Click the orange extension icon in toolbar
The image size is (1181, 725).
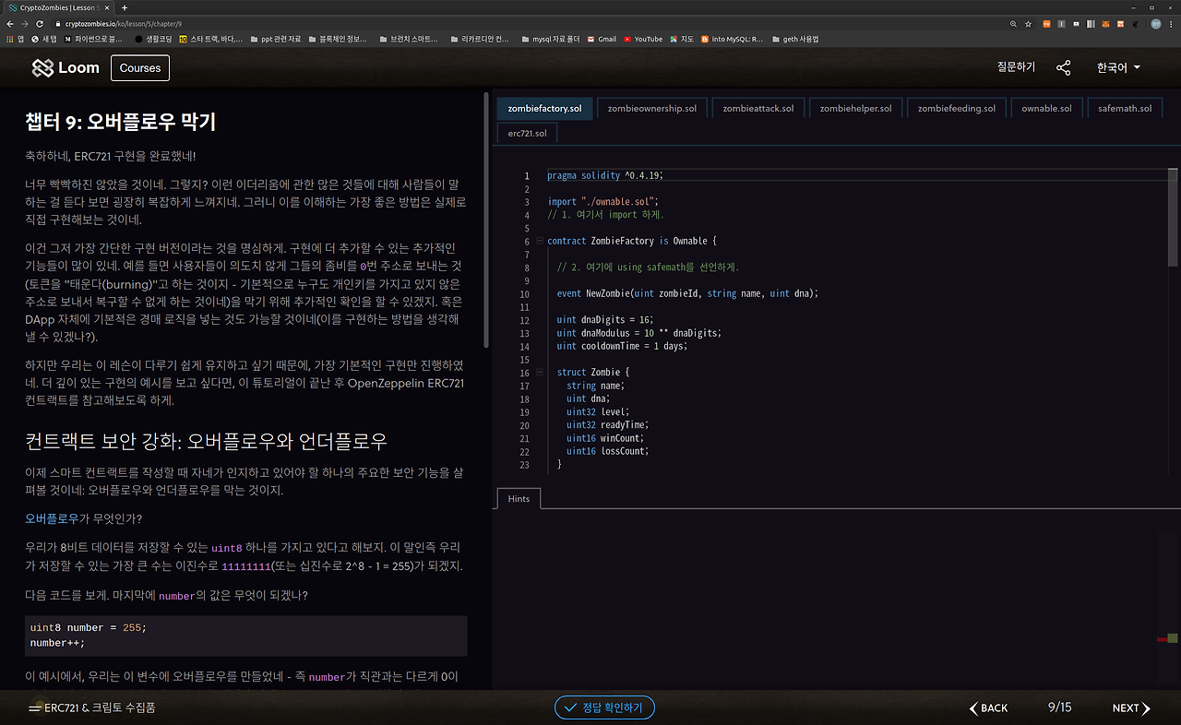click(x=1046, y=24)
